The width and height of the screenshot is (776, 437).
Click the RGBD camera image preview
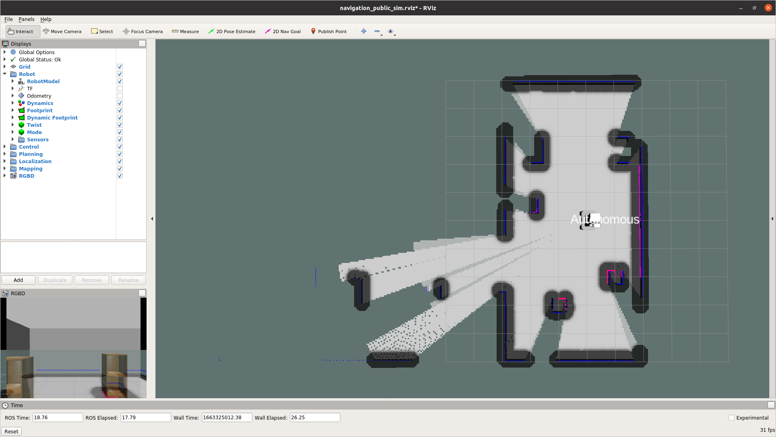point(73,348)
